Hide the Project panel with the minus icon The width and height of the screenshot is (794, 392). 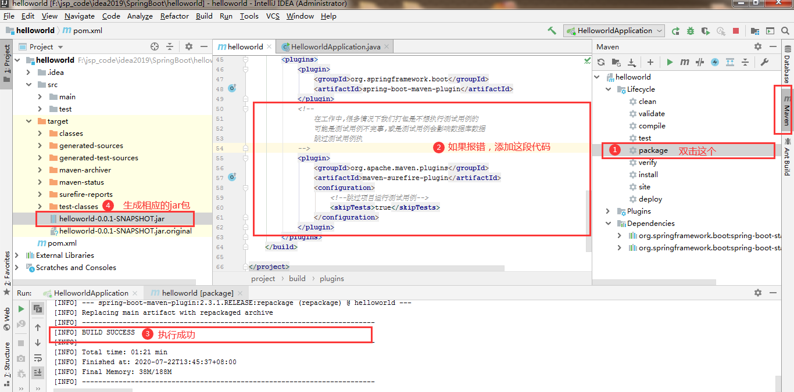coord(203,46)
